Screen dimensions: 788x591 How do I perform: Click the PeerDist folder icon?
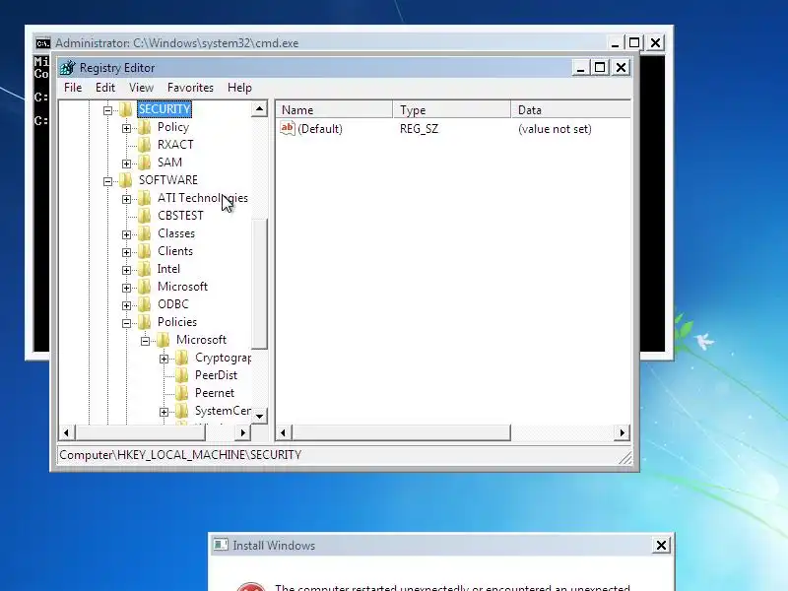(x=182, y=375)
